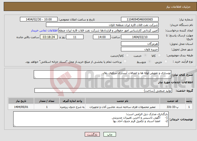Click unit cell به شرح جدول ریزمتره

point(72,107)
